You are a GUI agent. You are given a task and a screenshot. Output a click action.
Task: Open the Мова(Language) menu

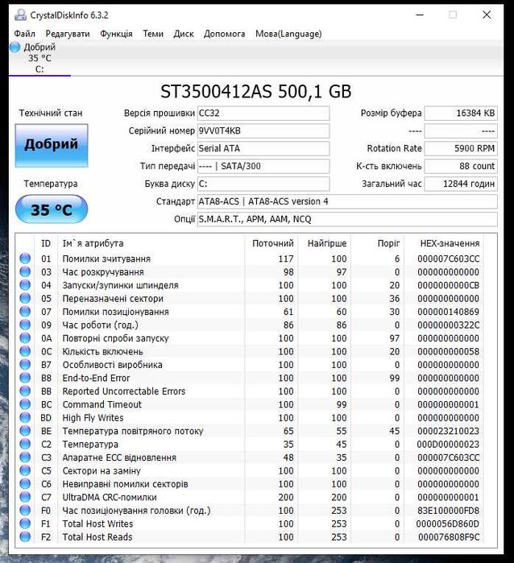point(288,34)
